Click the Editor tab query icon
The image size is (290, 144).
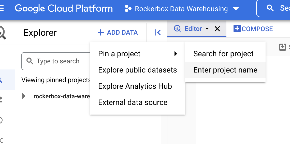(x=178, y=29)
